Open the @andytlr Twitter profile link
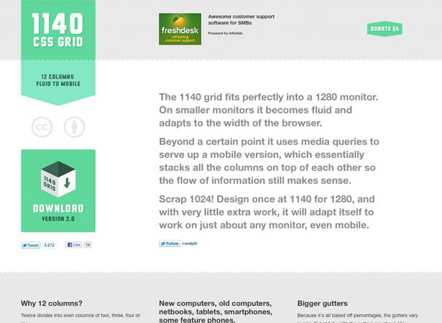 (190, 243)
